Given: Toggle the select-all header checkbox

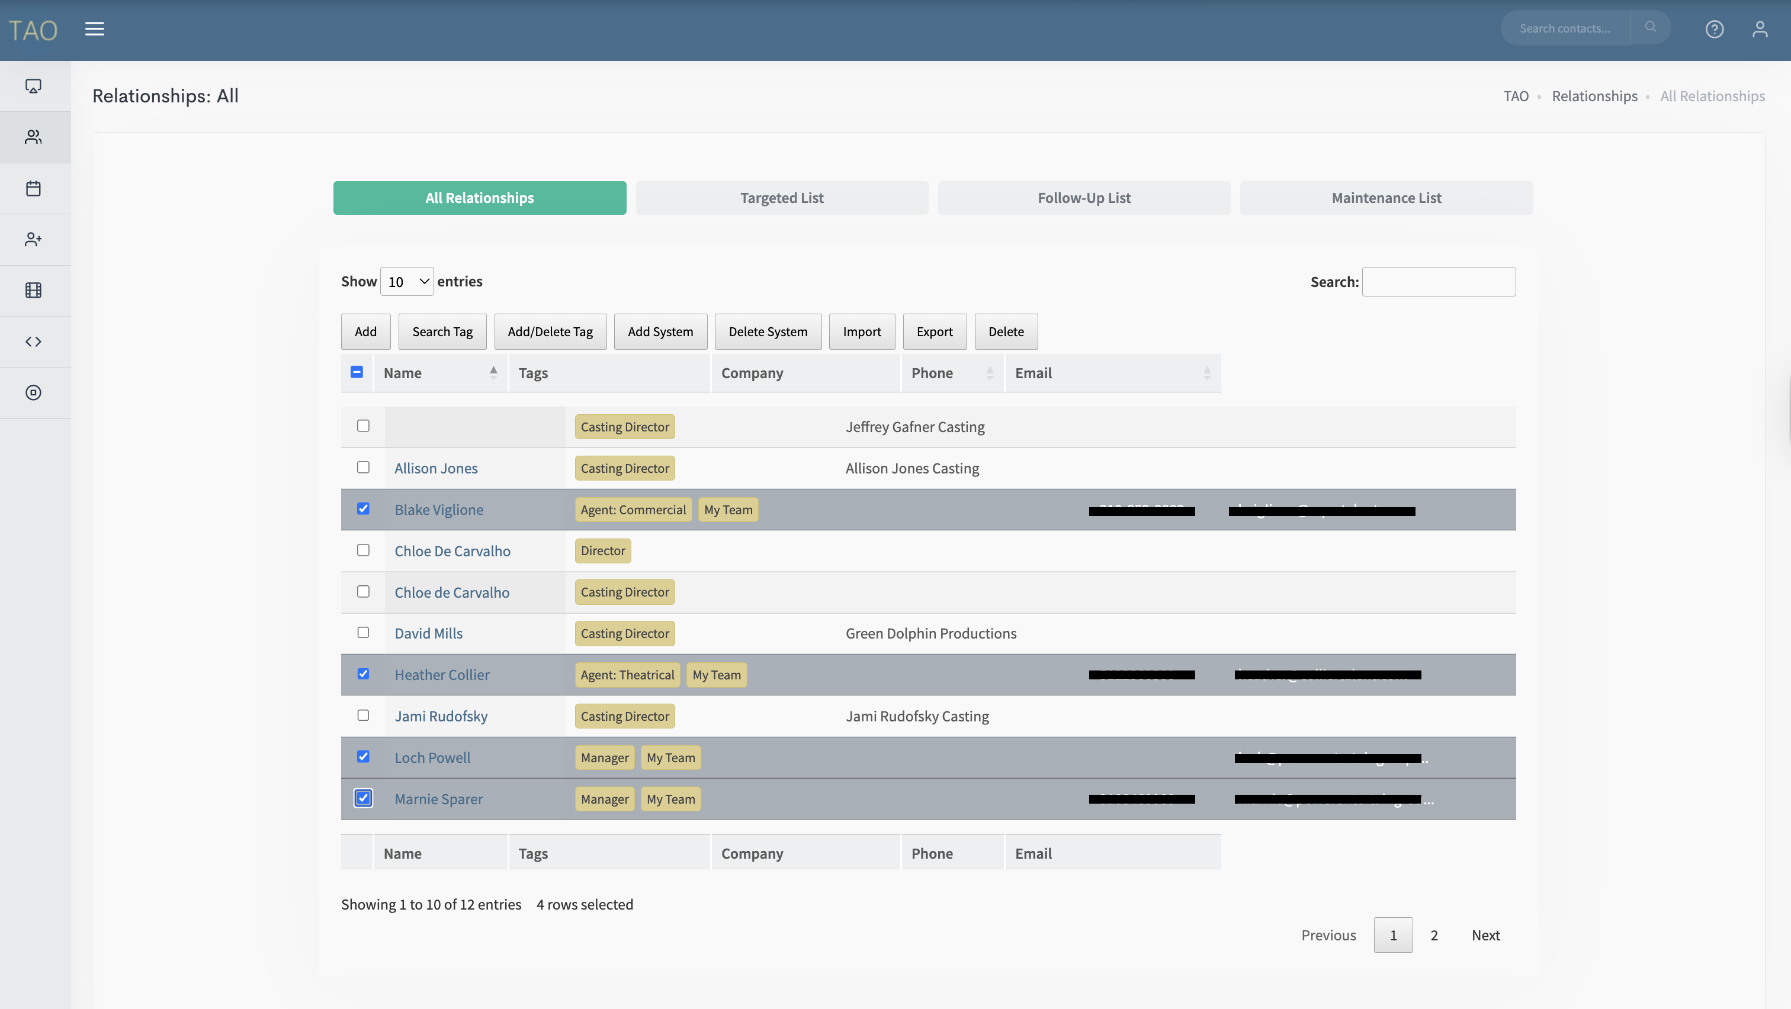Looking at the screenshot, I should [x=357, y=372].
